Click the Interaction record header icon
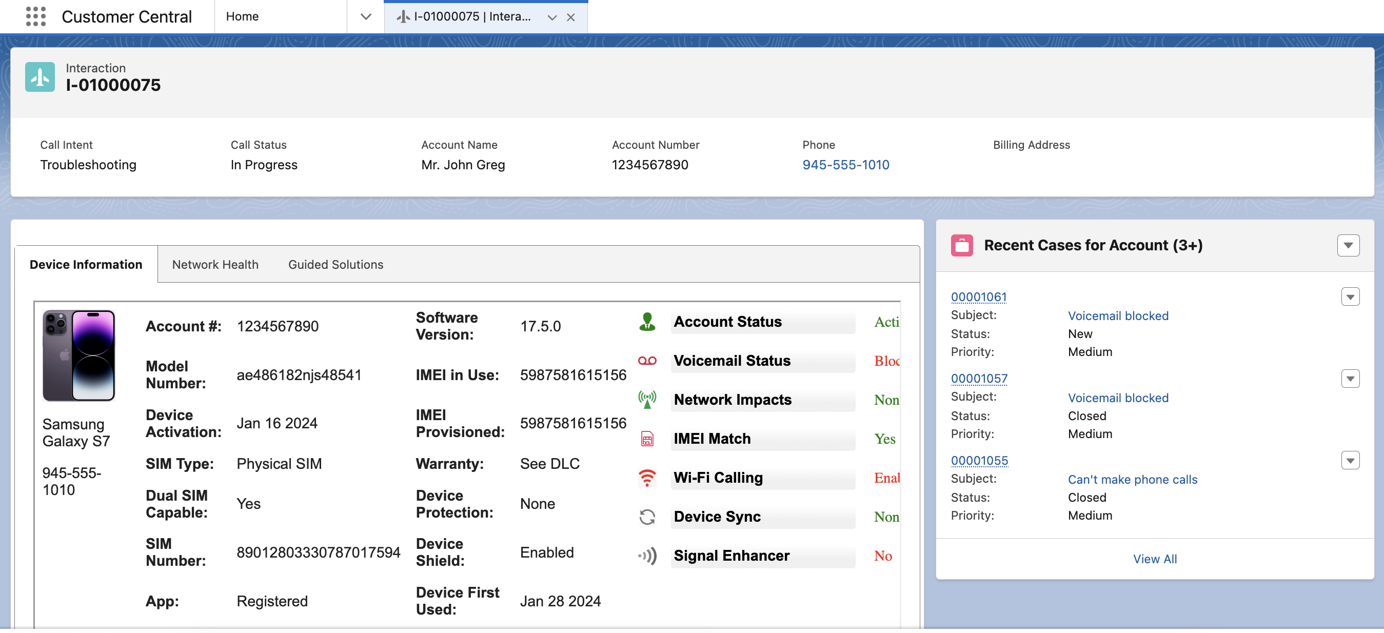This screenshot has width=1384, height=633. [40, 77]
